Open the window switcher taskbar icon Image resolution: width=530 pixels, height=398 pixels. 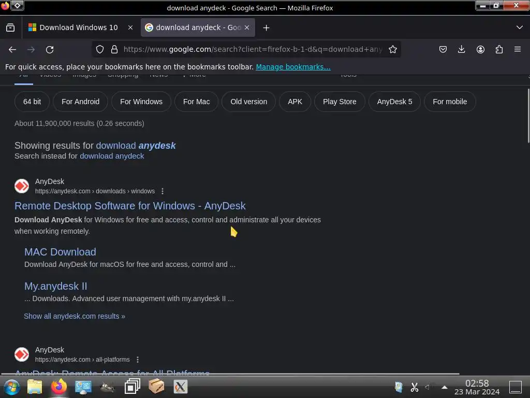132,387
